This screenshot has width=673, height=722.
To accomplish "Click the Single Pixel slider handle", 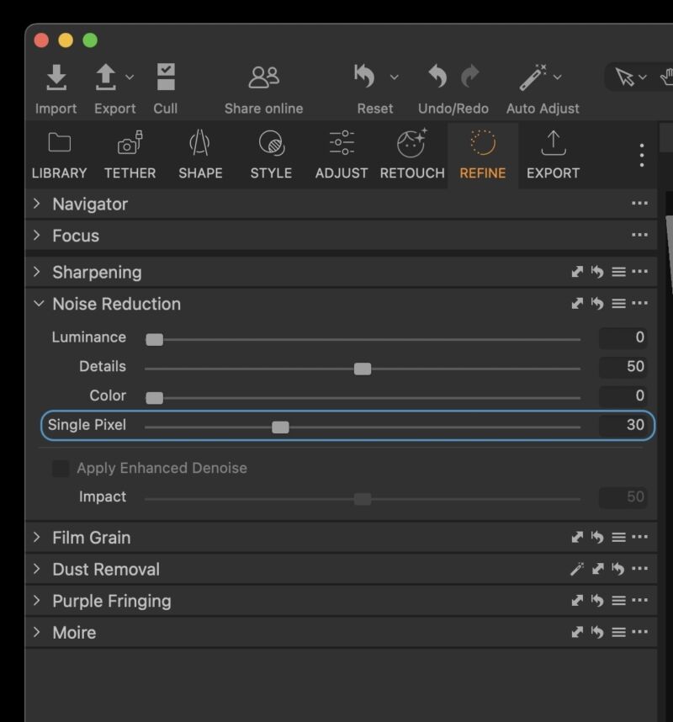I will [280, 427].
